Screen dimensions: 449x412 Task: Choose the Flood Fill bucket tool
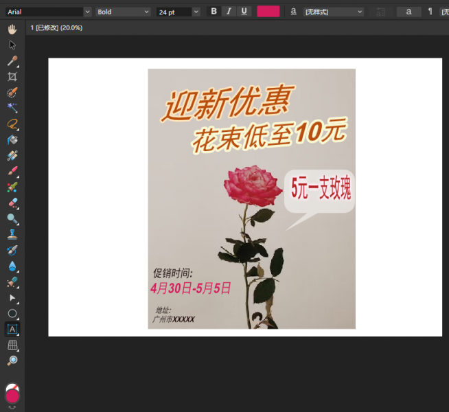tap(12, 139)
